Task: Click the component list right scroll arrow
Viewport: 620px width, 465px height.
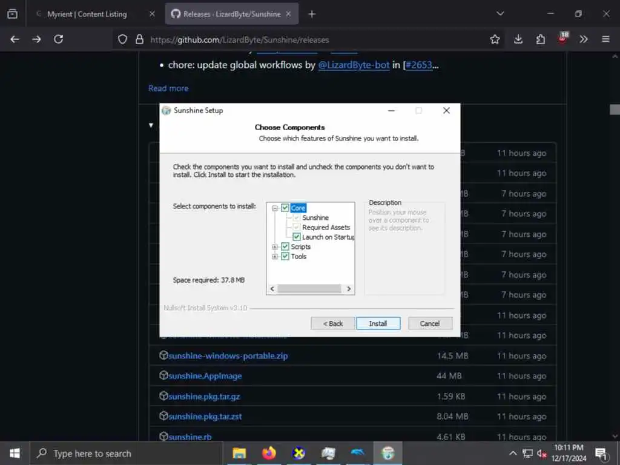Action: (x=349, y=289)
